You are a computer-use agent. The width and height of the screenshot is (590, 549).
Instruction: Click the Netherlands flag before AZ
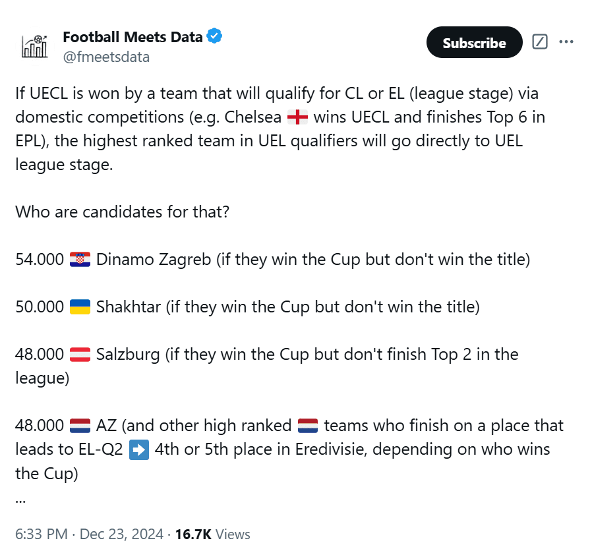click(x=80, y=426)
